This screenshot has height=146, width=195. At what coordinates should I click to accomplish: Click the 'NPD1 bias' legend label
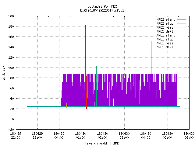[165, 43]
